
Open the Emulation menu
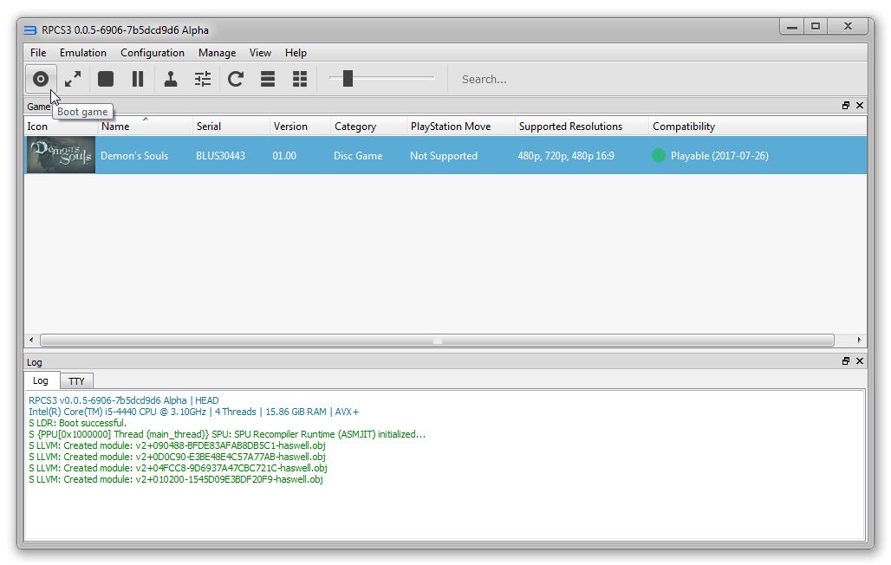83,53
